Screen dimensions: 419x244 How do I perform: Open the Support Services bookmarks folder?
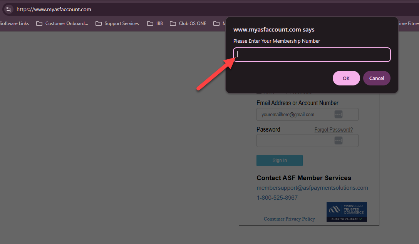pyautogui.click(x=117, y=23)
